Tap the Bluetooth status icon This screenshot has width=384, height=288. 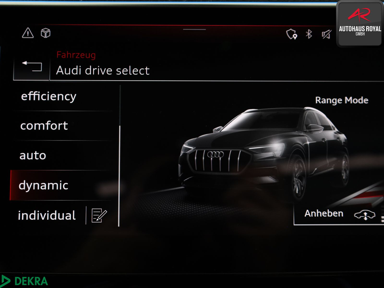[309, 34]
